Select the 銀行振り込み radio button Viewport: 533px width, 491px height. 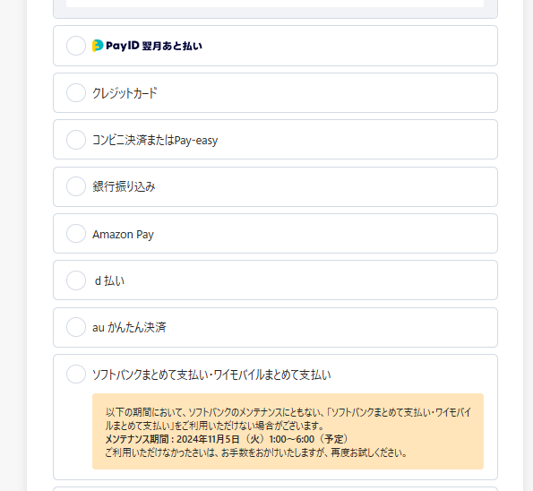76,186
